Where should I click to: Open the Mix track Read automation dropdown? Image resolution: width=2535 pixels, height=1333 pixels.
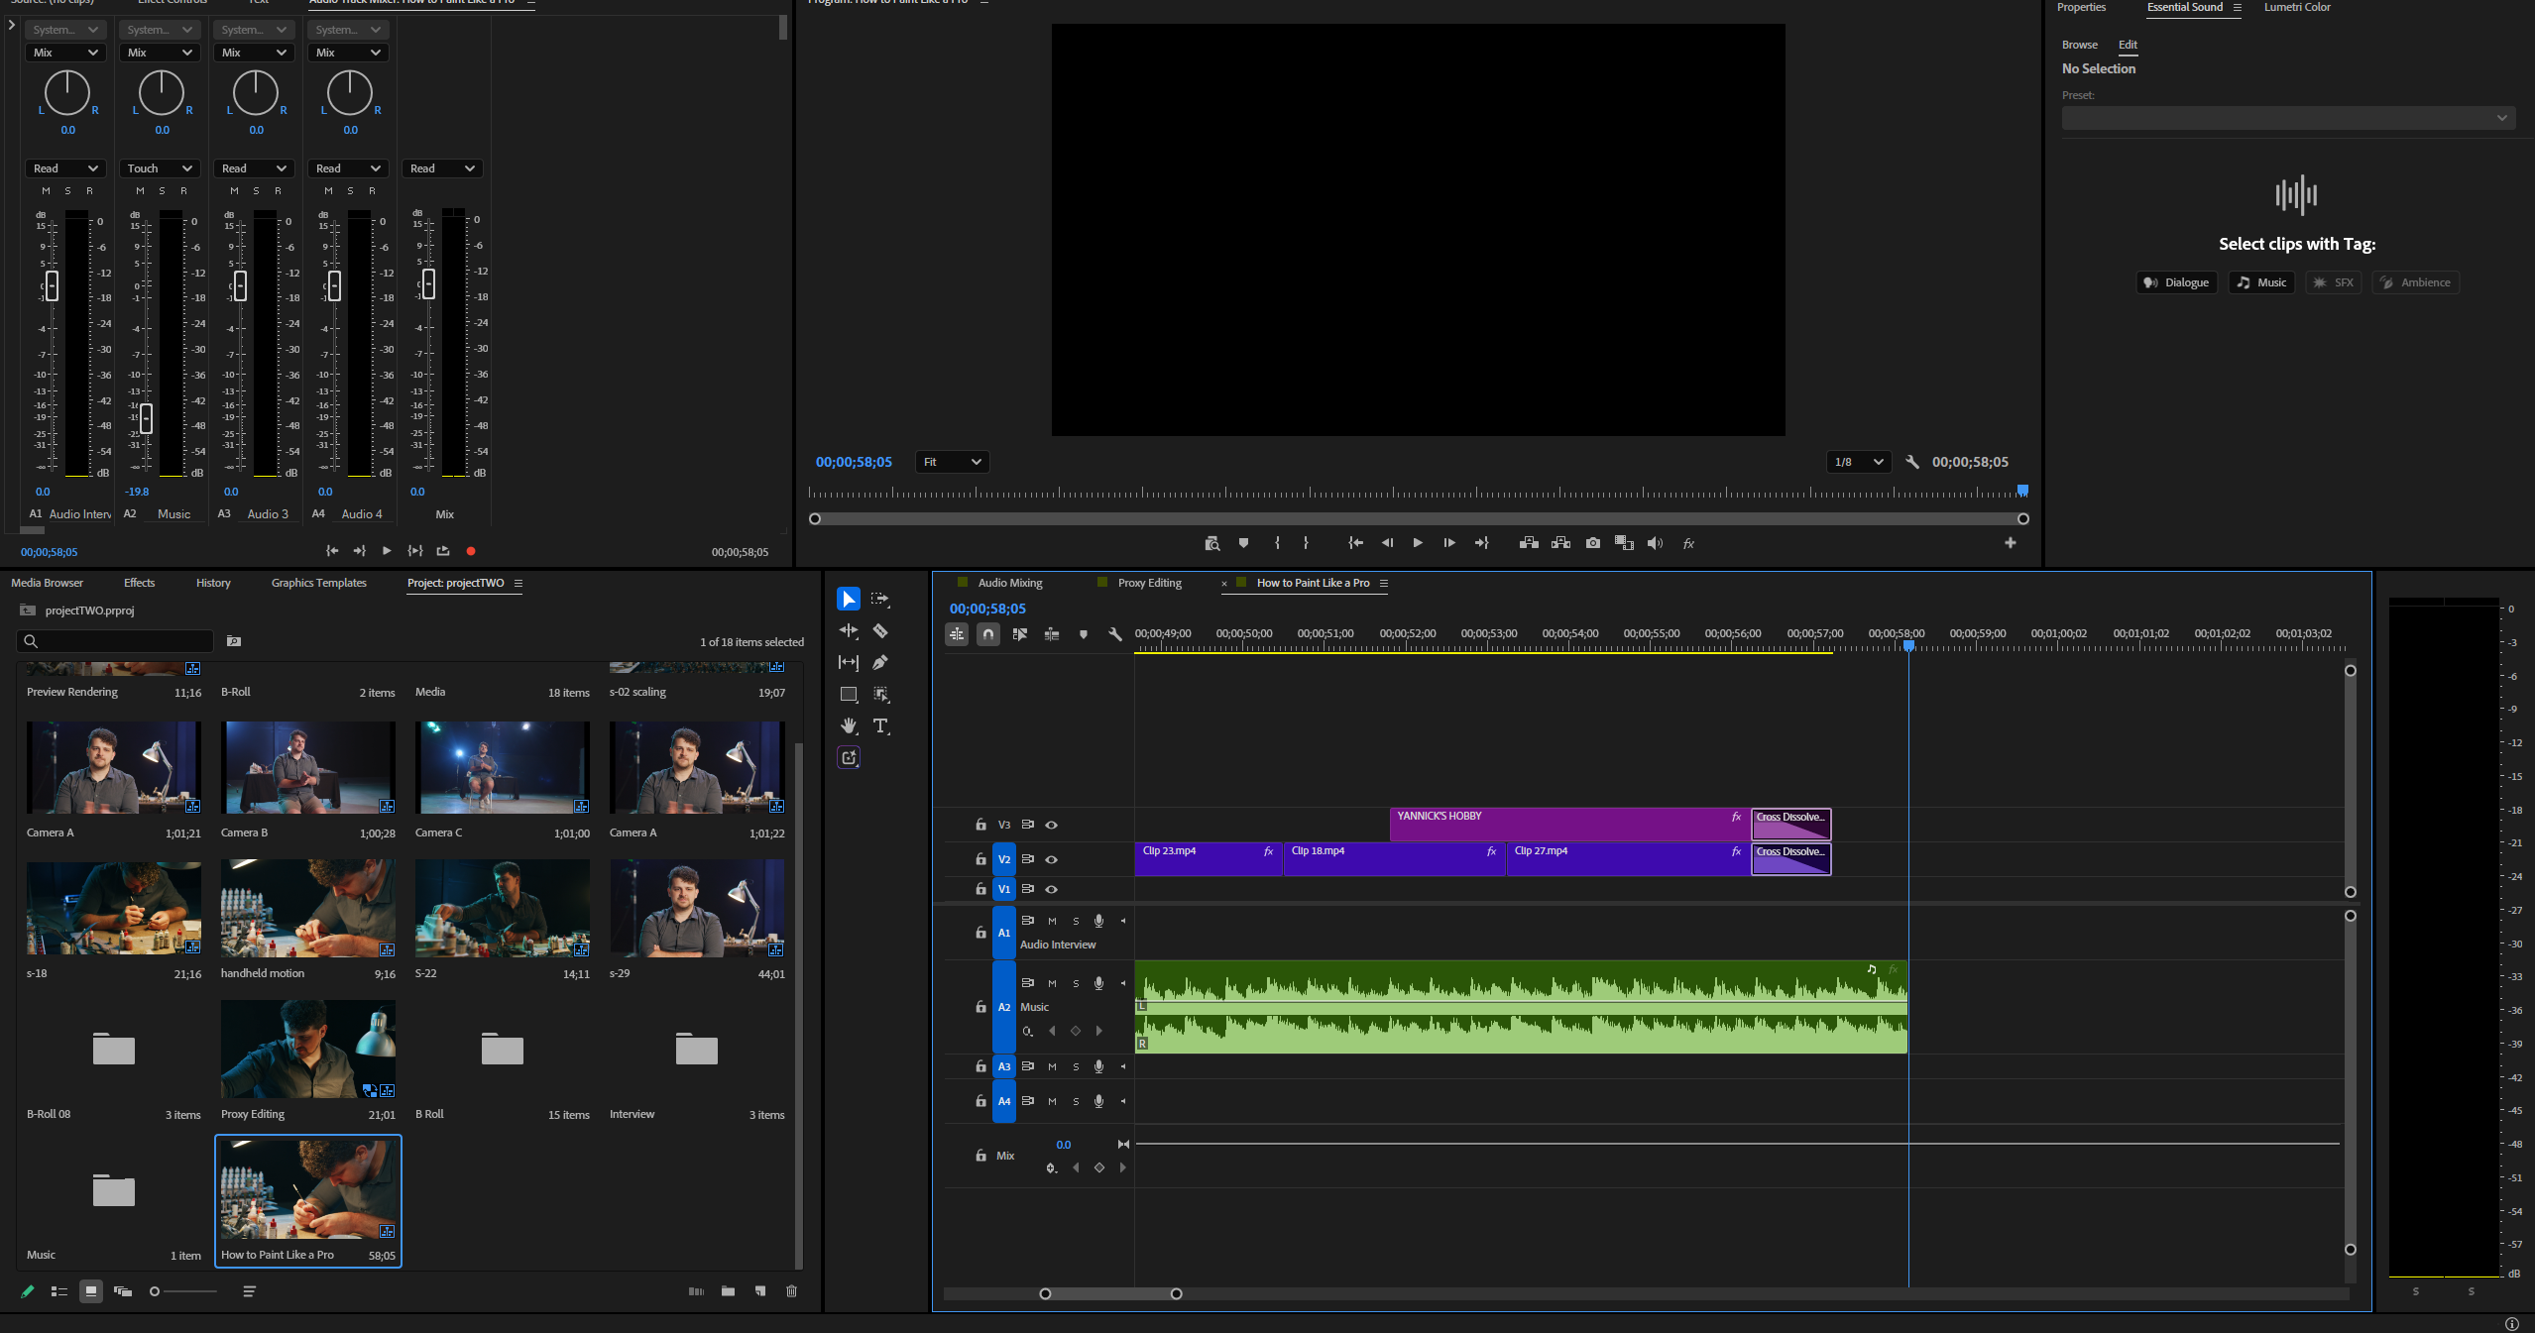(443, 168)
